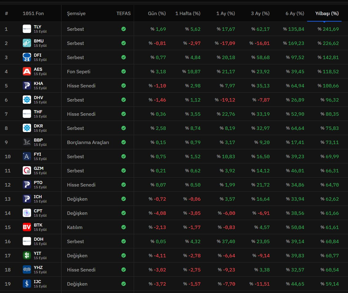This screenshot has height=293, width=348.
Task: Click the IJC fund dollar logo
Action: click(27, 284)
